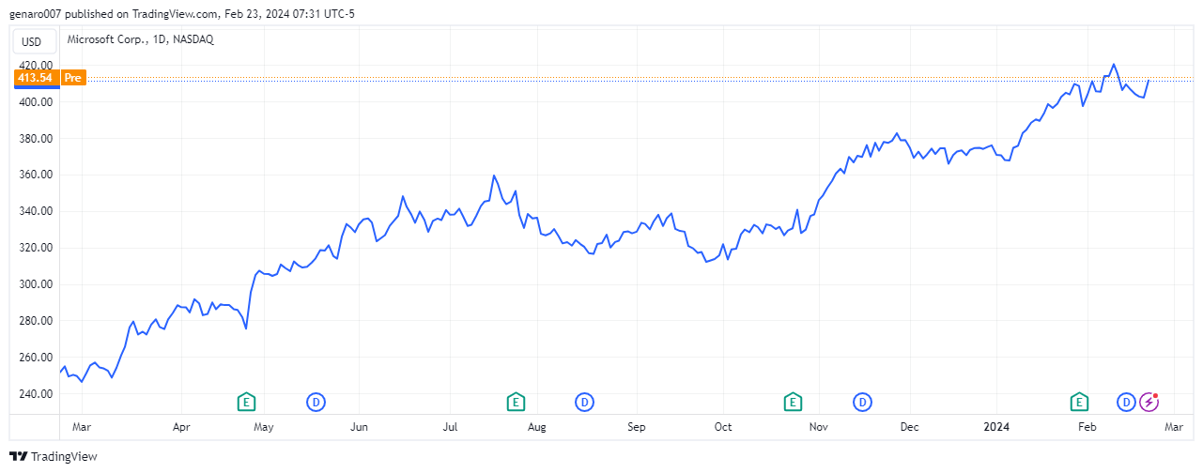
Task: Click the 420.00 price axis label
Action: [37, 66]
